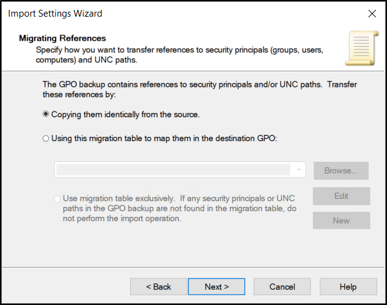
Task: Click the New migration table button
Action: pyautogui.click(x=341, y=221)
